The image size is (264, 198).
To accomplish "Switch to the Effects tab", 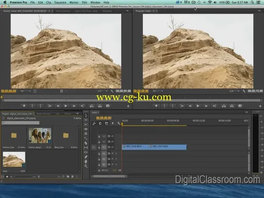I will [68, 114].
